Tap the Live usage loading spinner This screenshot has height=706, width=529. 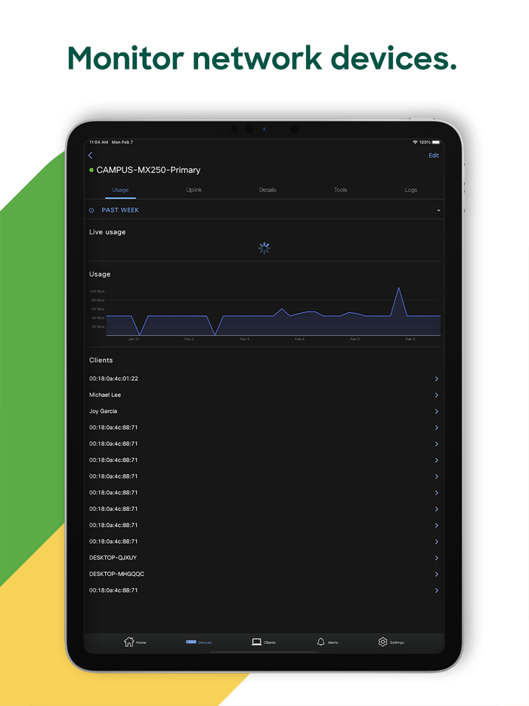coord(264,248)
